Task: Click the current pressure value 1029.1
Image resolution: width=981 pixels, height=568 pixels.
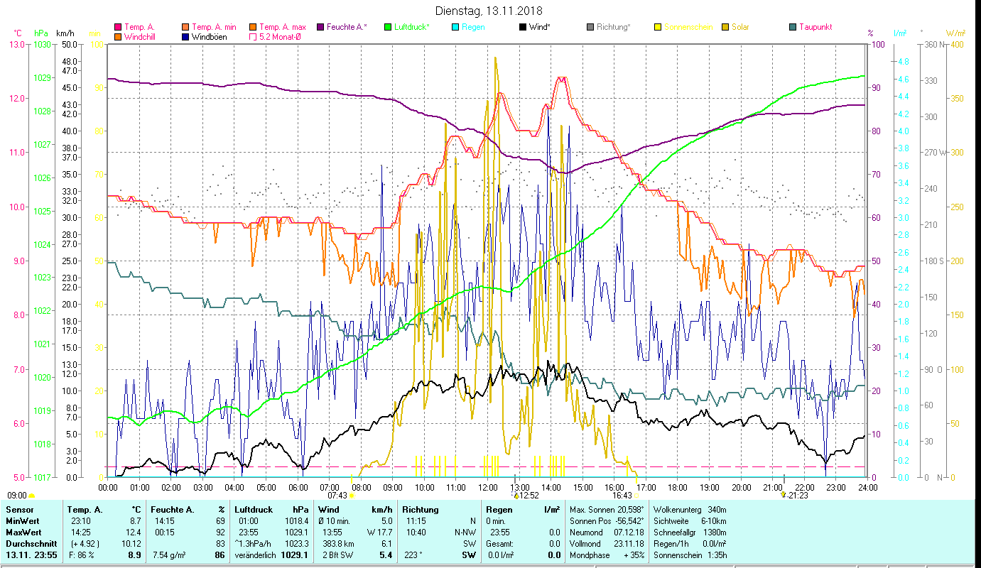Action: pos(295,555)
